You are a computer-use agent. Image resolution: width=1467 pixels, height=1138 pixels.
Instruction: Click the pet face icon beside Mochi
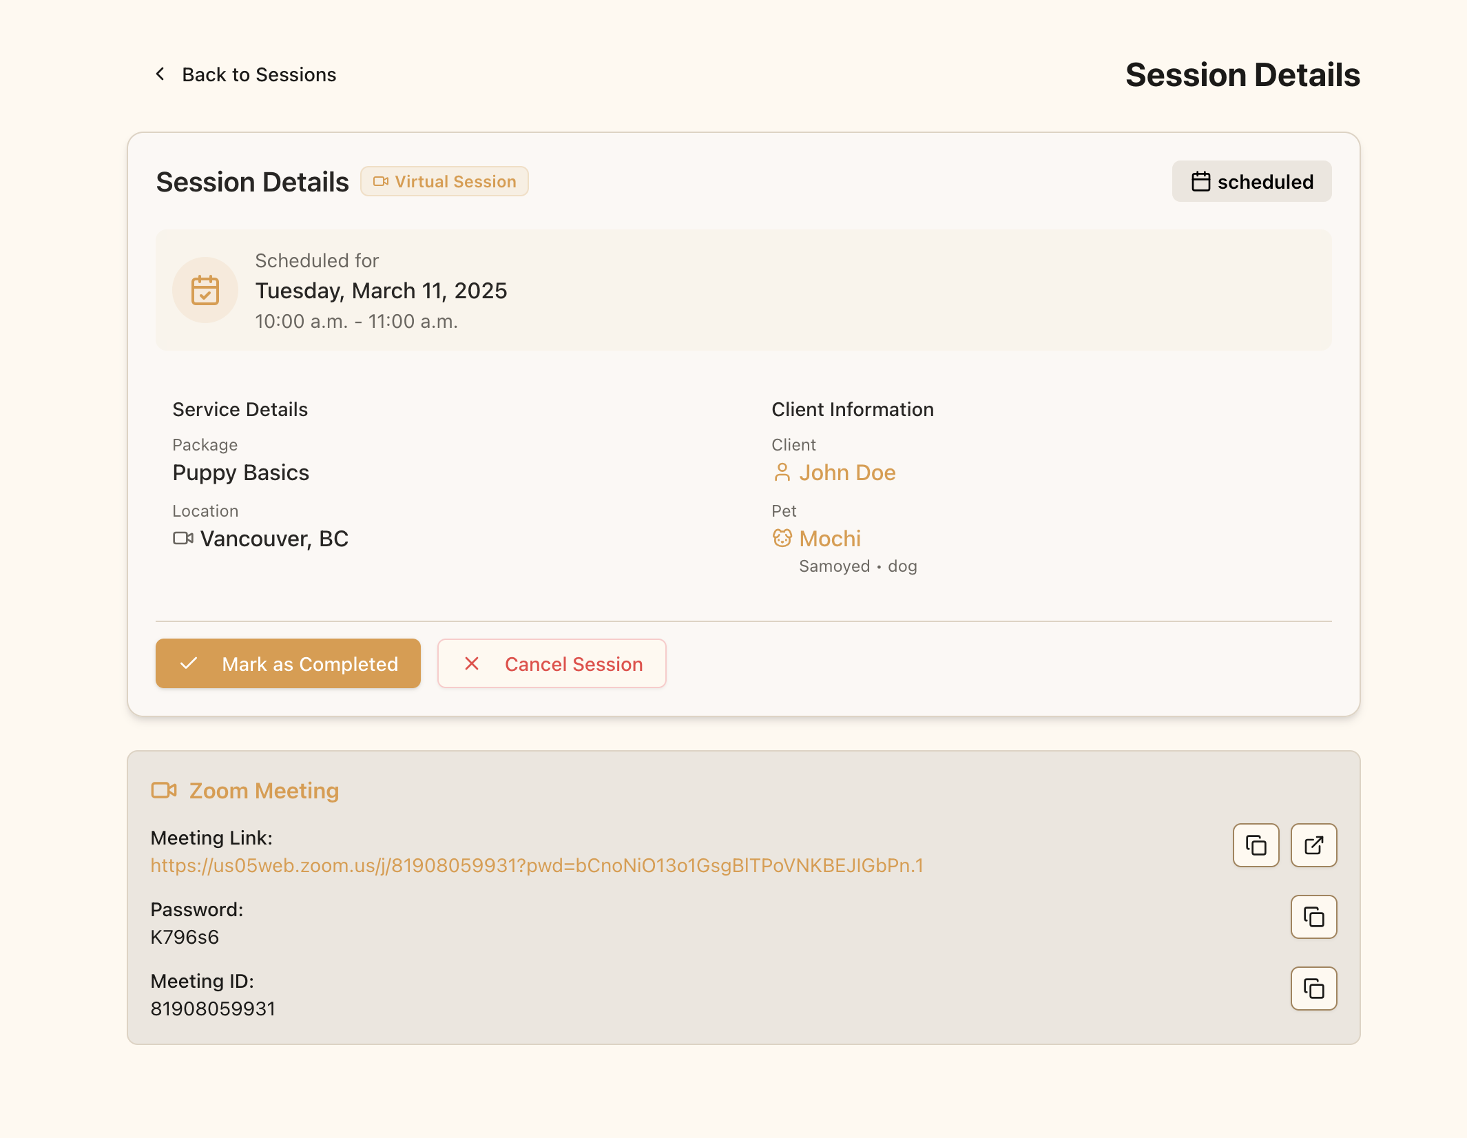(x=782, y=538)
